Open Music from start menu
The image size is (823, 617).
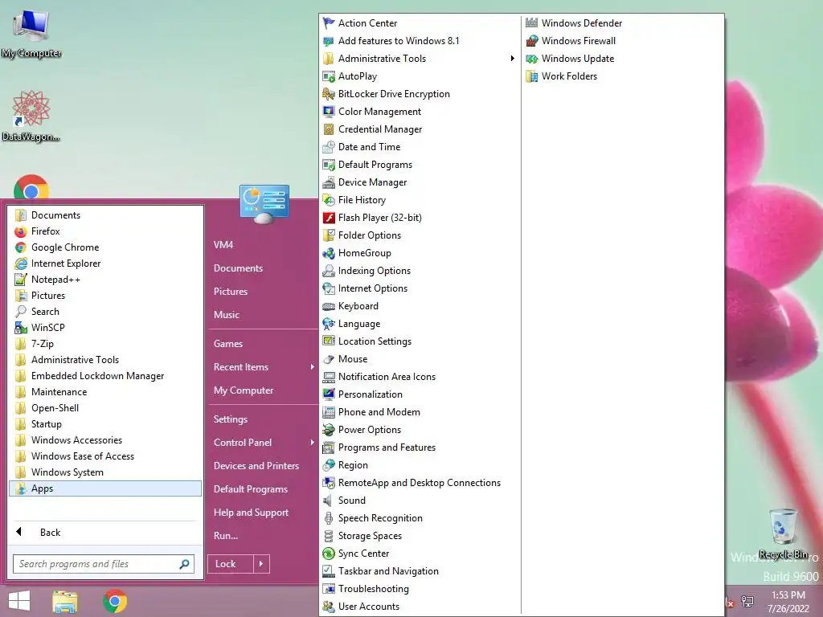point(226,315)
